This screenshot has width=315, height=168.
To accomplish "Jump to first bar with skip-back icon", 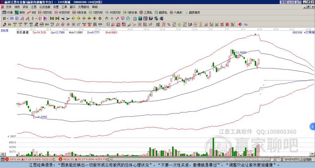I will pos(52,19).
